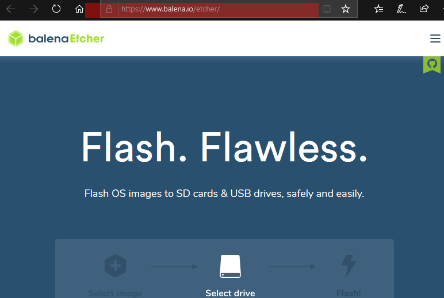View site security lock info
The width and height of the screenshot is (444, 298).
point(109,9)
